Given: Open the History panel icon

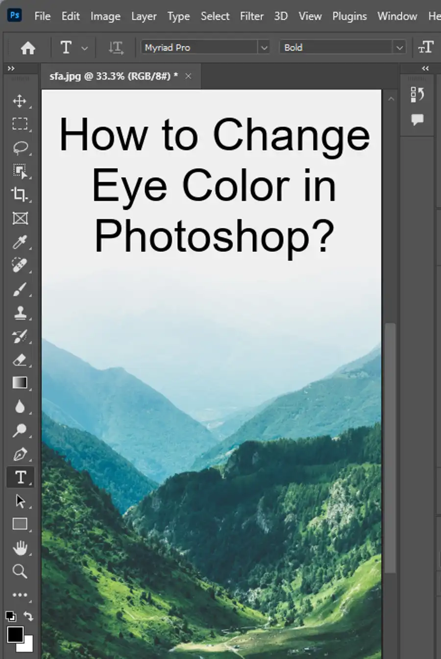Looking at the screenshot, I should 417,95.
